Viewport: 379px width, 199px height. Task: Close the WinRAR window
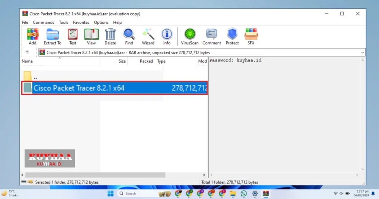click(x=358, y=14)
